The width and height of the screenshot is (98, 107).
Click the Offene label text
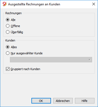click(x=15, y=26)
